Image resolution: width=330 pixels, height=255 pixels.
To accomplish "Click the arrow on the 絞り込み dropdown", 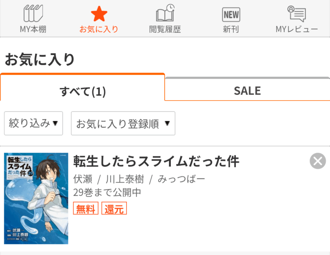I will point(55,123).
